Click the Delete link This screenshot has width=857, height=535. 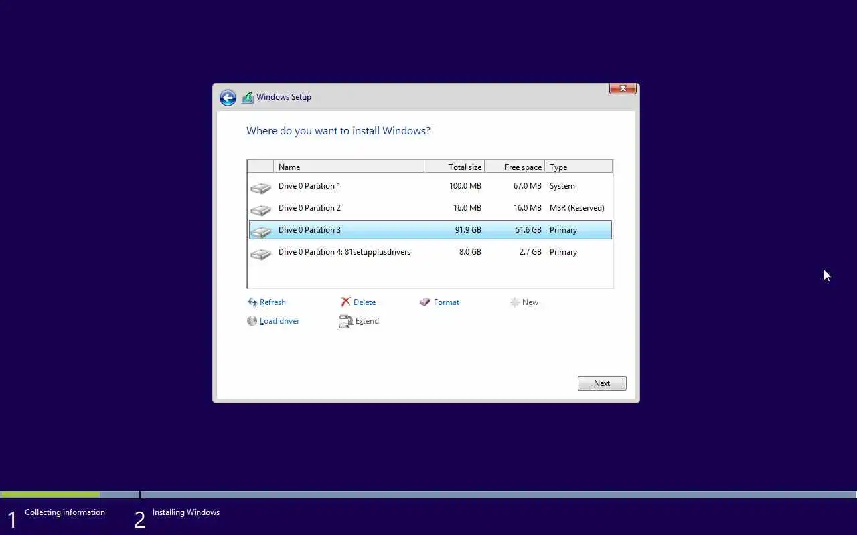364,302
